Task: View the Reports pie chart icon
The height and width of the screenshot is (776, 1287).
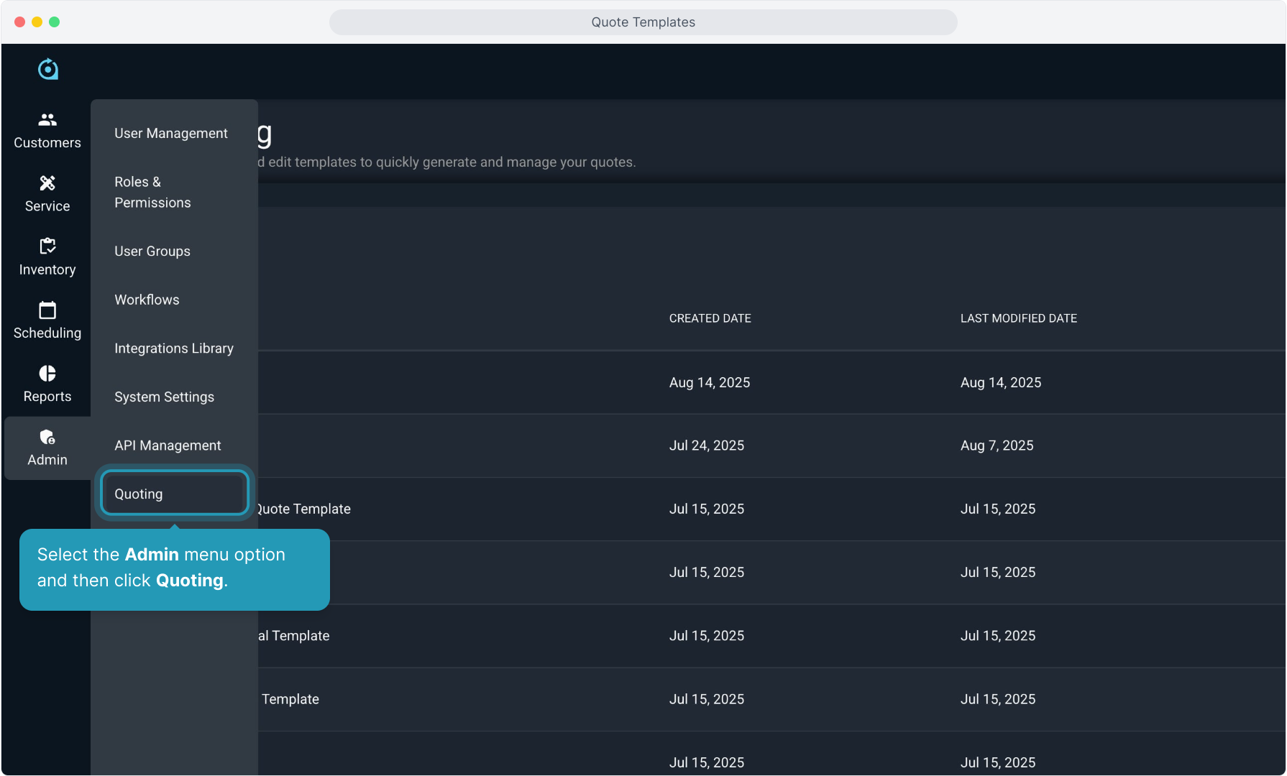Action: [x=47, y=374]
